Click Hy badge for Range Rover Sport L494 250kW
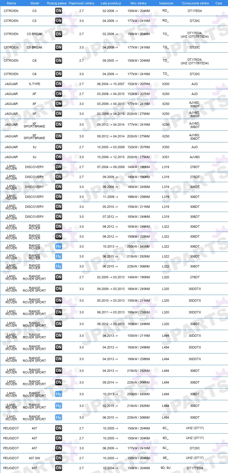228x473 pixels. pyautogui.click(x=59, y=394)
